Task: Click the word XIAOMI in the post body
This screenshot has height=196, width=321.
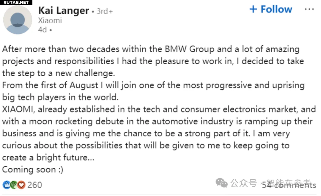Action: coord(18,109)
